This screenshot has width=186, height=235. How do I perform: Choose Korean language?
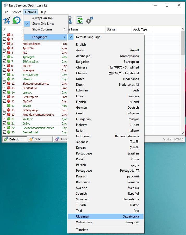click(106, 148)
